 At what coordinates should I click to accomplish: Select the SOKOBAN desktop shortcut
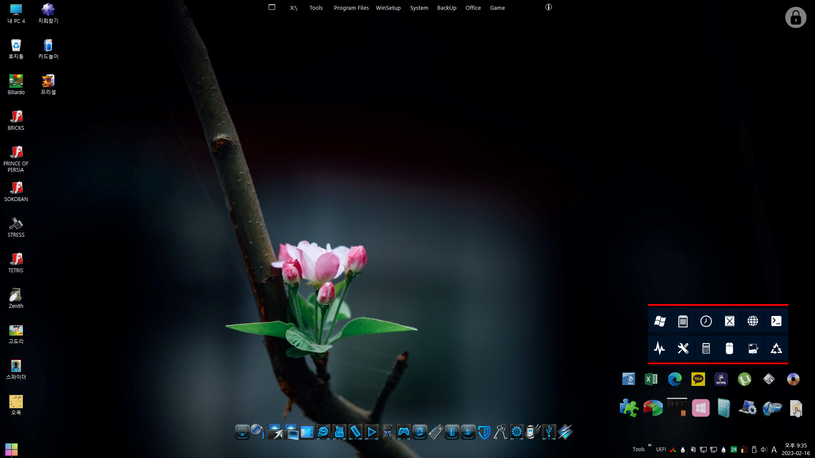(x=16, y=191)
